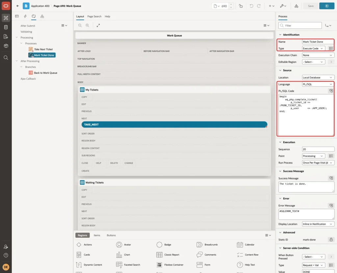Collapse the Processes tree node
The height and width of the screenshot is (273, 337).
click(x=21, y=43)
